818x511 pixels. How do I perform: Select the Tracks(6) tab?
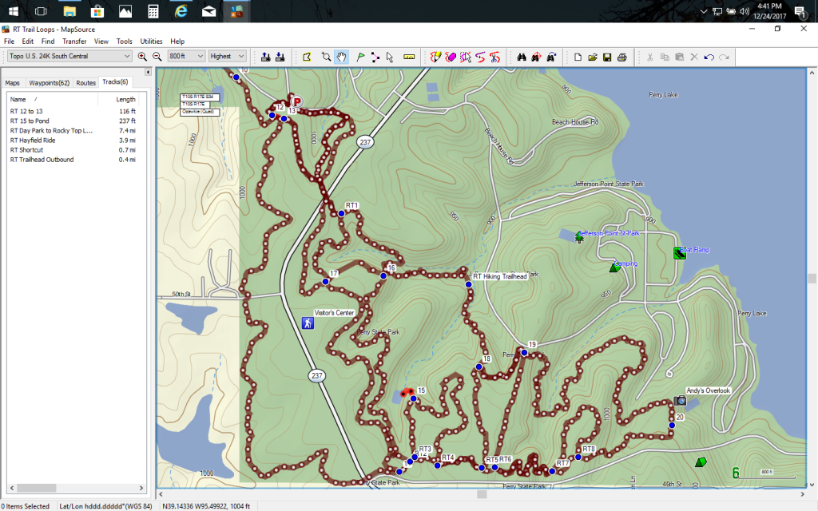(x=115, y=82)
